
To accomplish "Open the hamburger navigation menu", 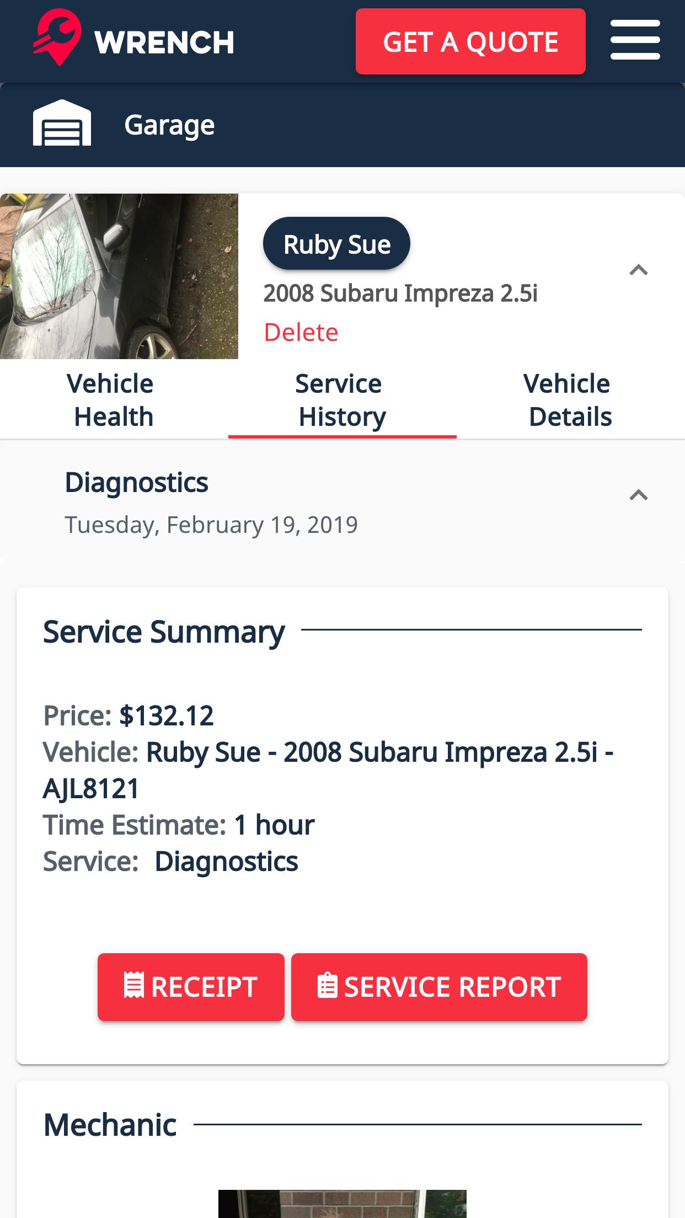I will point(635,40).
